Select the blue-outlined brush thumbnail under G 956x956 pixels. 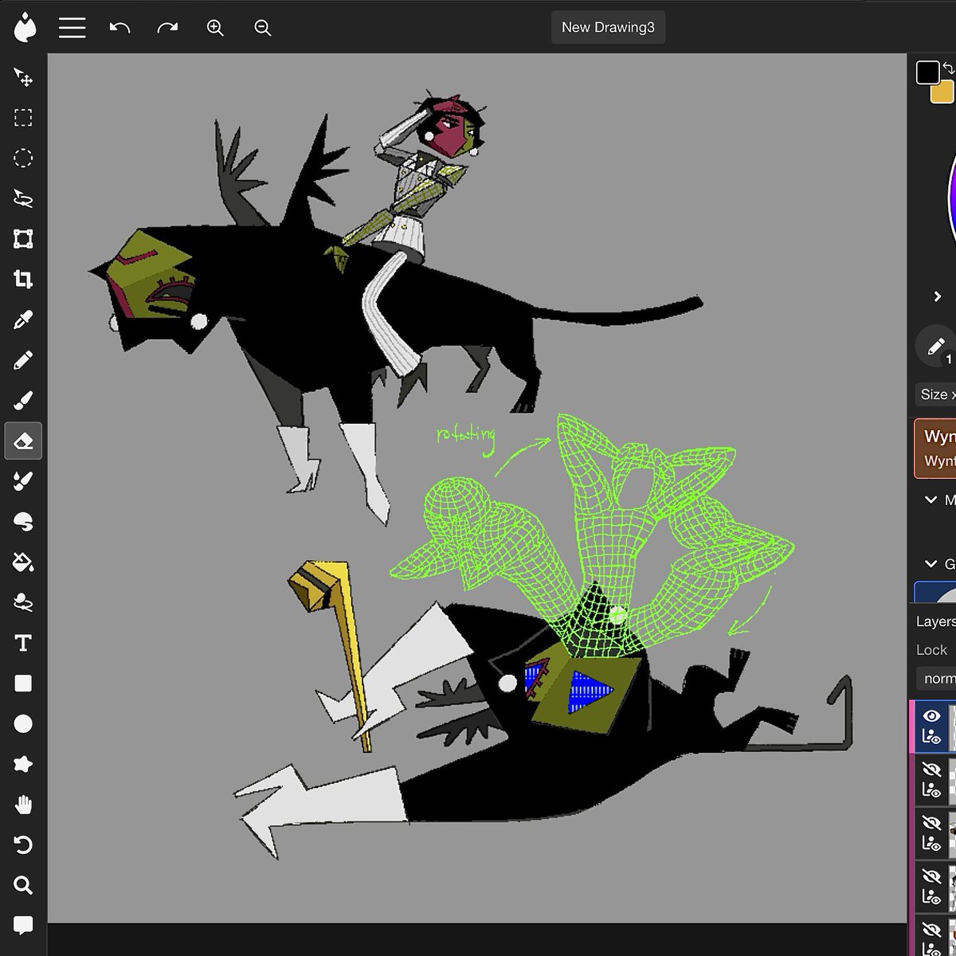(936, 593)
